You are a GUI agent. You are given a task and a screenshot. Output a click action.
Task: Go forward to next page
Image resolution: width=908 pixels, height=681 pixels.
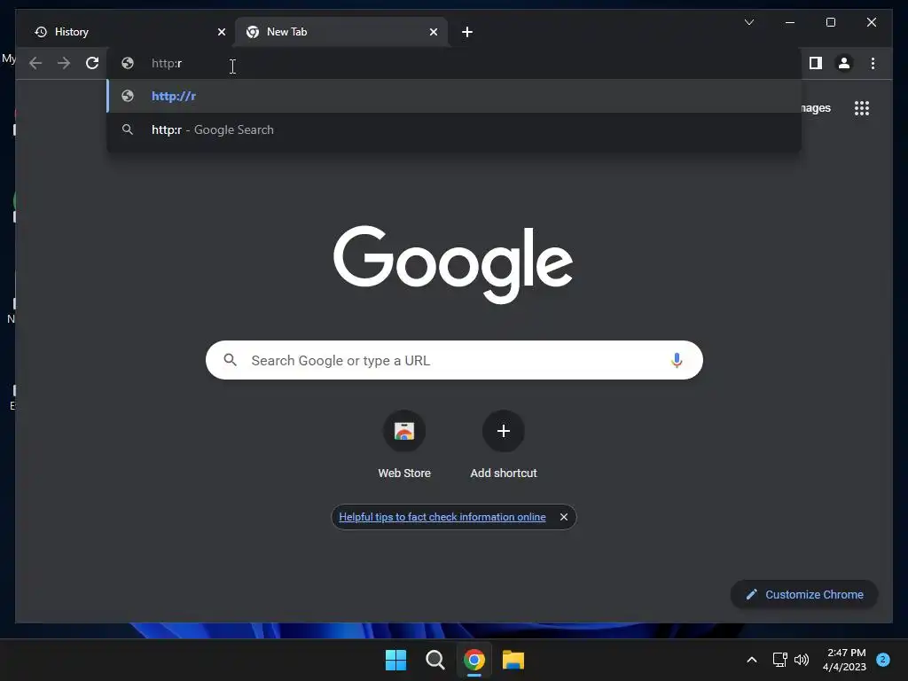coord(64,63)
